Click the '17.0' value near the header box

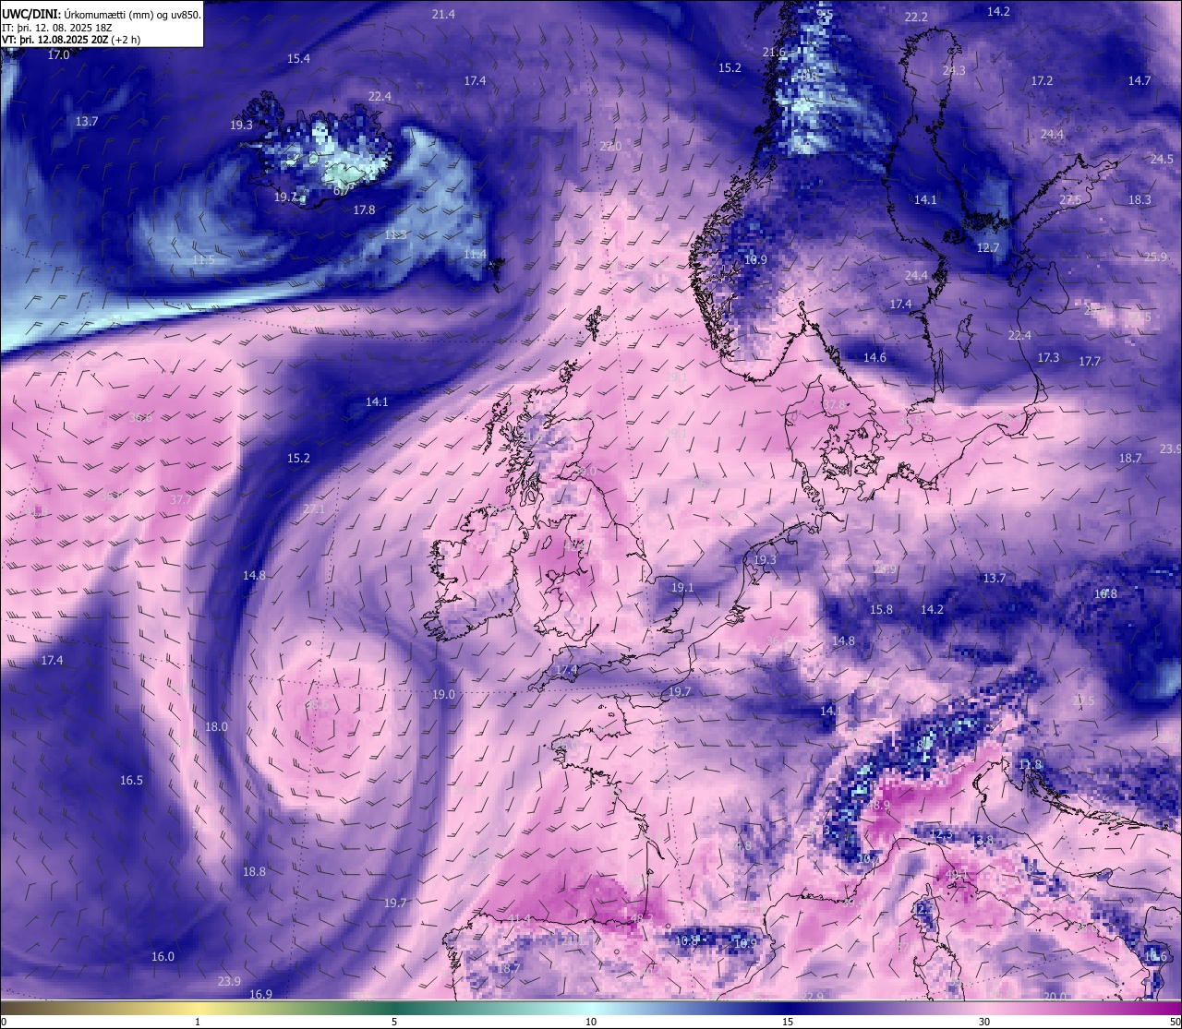click(58, 55)
